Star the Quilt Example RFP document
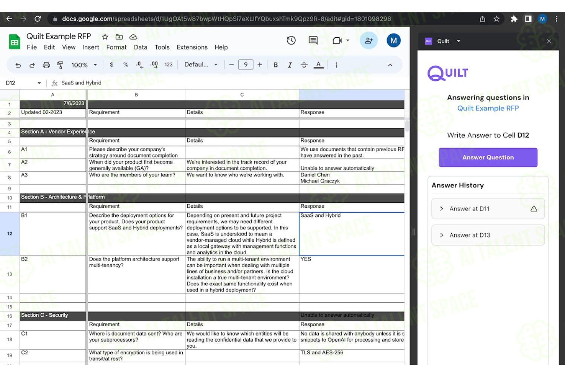This screenshot has height=377, width=565. 105,37
